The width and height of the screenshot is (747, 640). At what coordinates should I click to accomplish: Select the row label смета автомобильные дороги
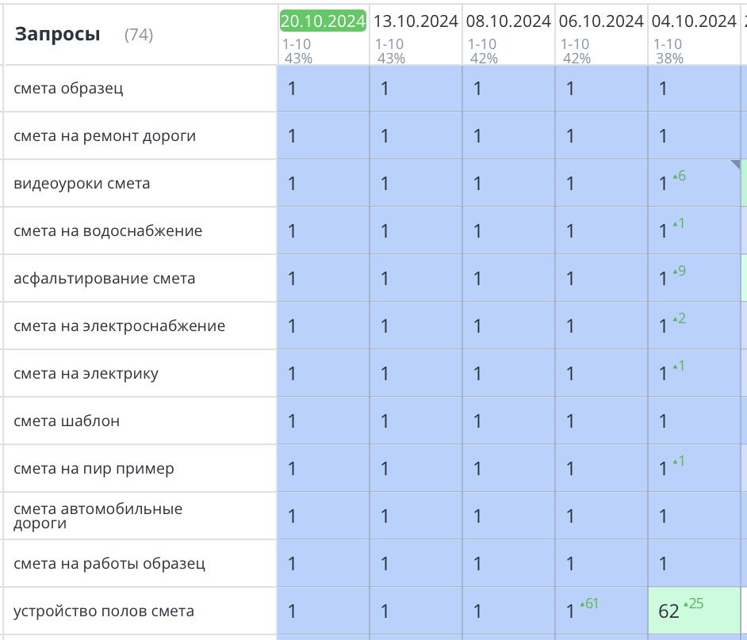pyautogui.click(x=97, y=515)
